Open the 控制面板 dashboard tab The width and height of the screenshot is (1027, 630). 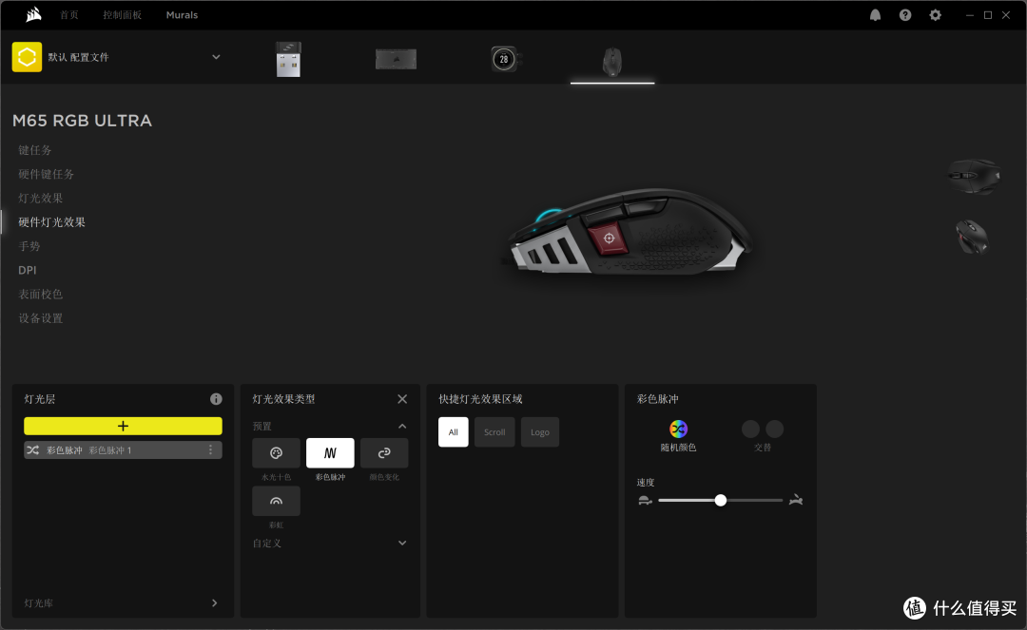click(x=122, y=15)
